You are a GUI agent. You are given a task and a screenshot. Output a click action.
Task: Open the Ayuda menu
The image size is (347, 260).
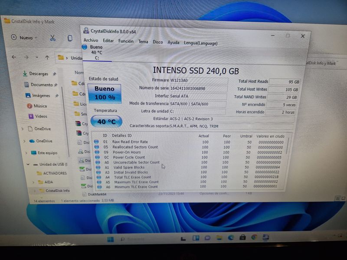[173, 42]
